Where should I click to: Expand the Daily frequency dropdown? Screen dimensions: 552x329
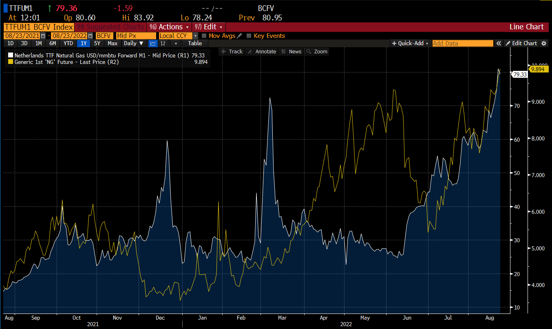(134, 43)
